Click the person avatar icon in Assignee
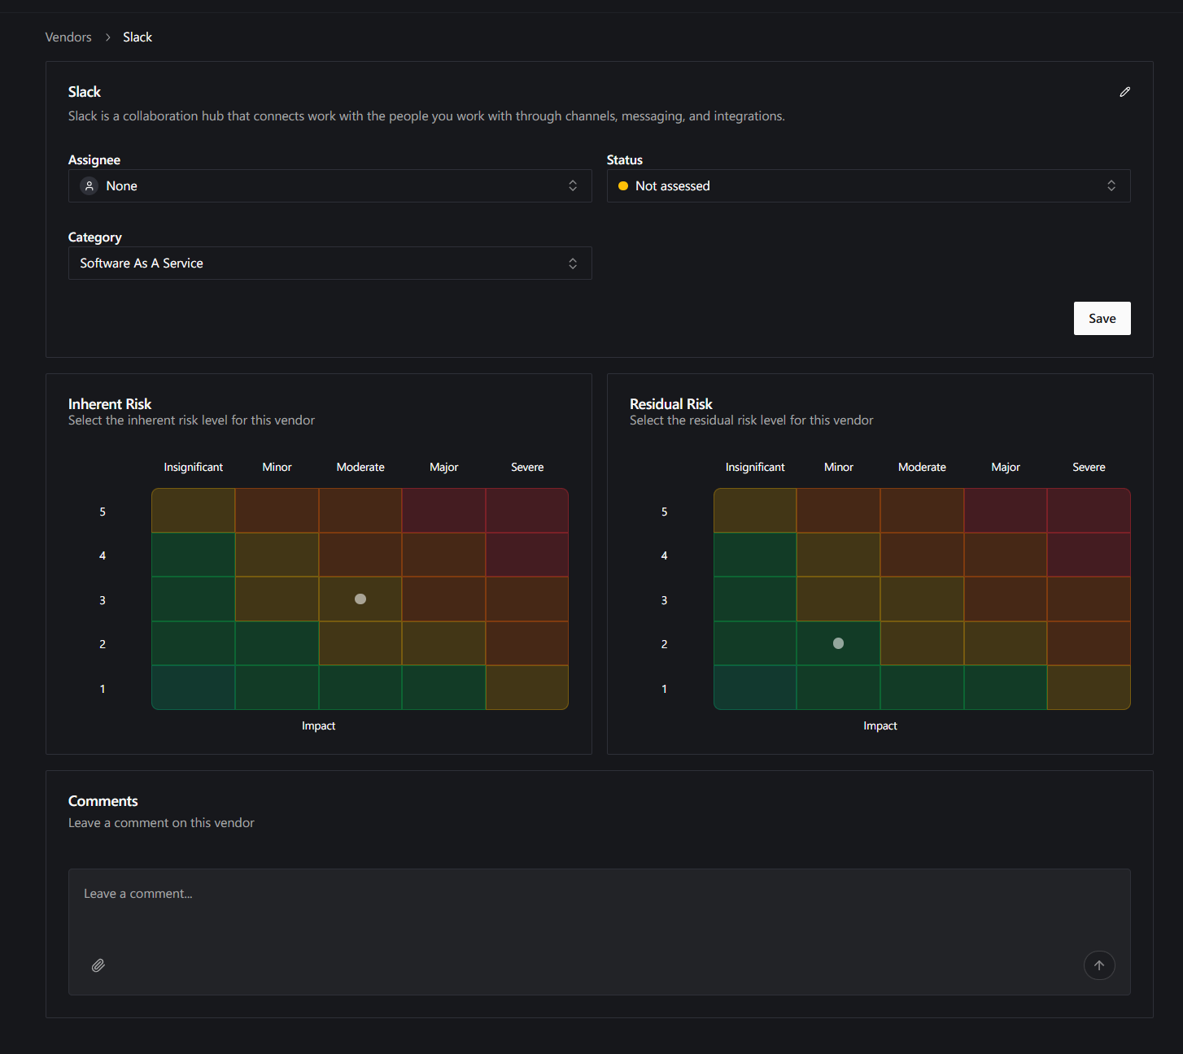 [x=89, y=186]
